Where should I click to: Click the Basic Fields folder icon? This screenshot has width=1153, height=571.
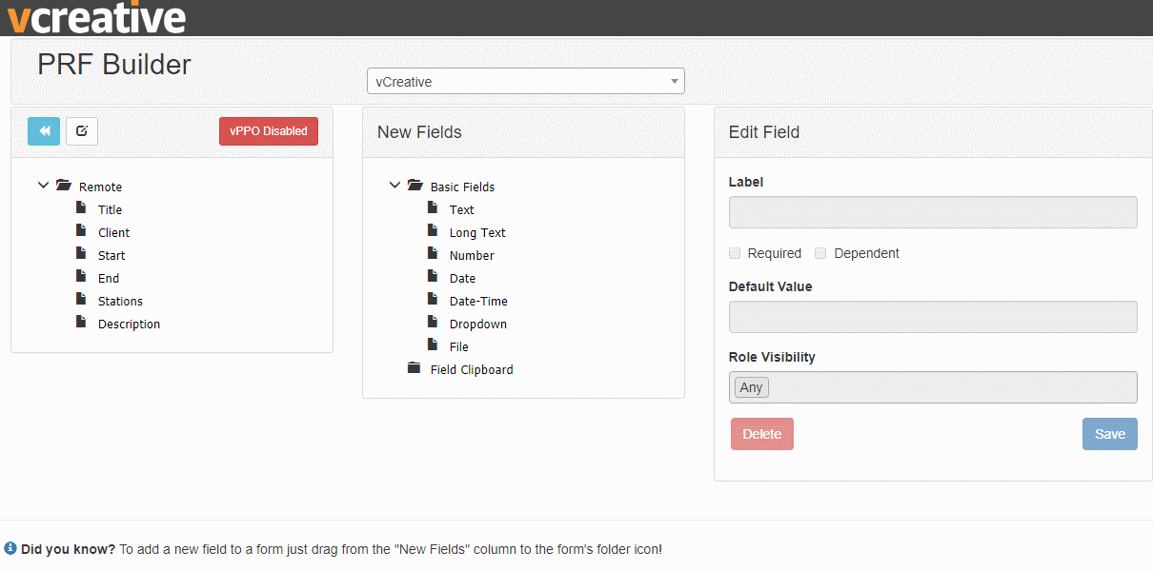(x=415, y=186)
